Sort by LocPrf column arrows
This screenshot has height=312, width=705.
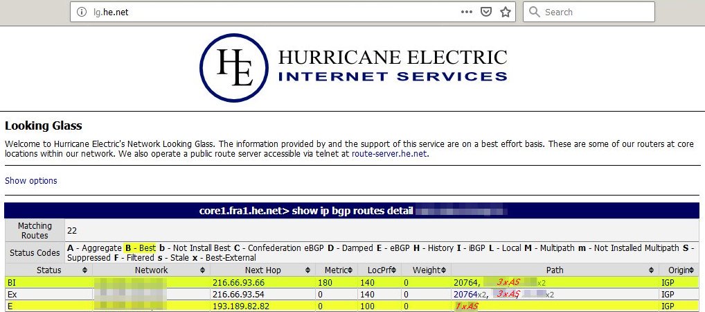(393, 270)
